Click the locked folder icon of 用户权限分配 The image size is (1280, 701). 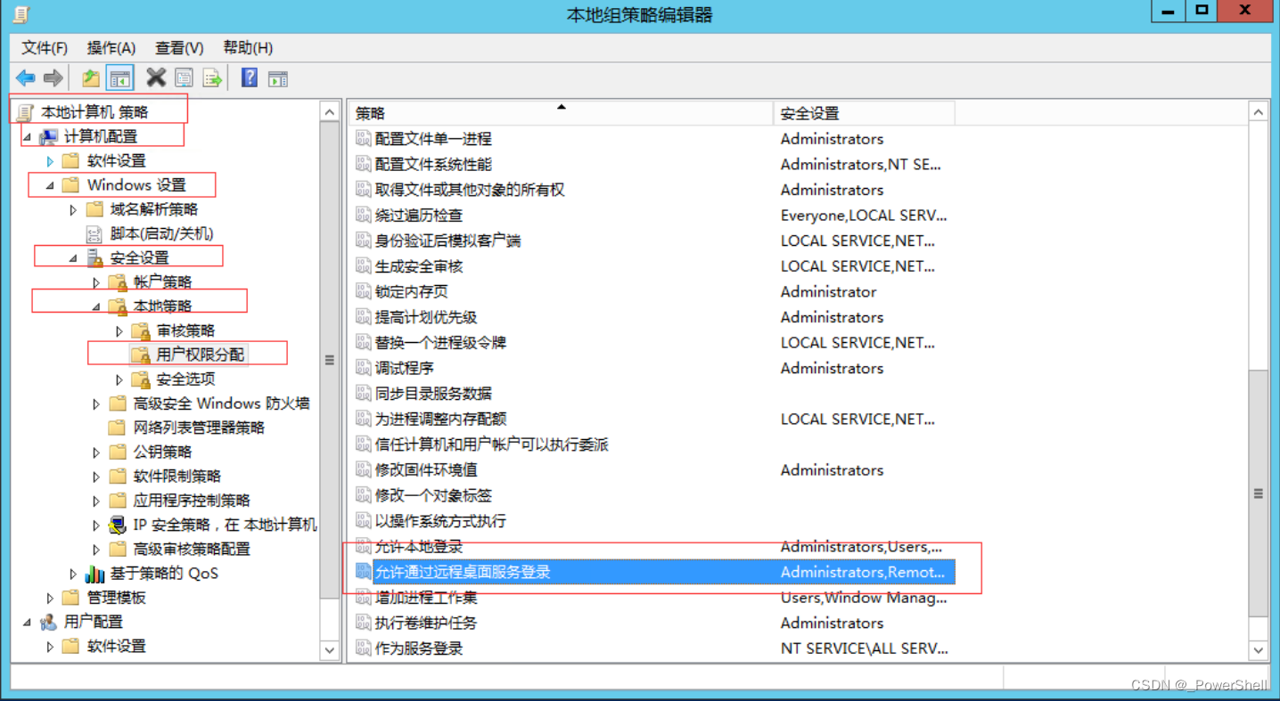[141, 355]
